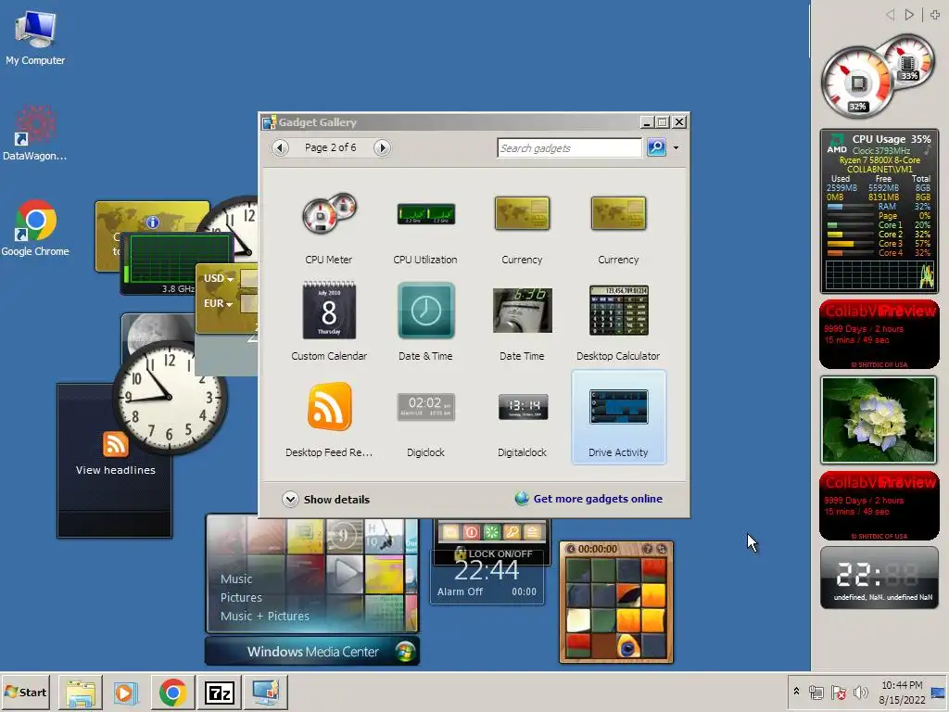The width and height of the screenshot is (949, 712).
Task: Click the red power icon in control gadget
Action: [471, 532]
